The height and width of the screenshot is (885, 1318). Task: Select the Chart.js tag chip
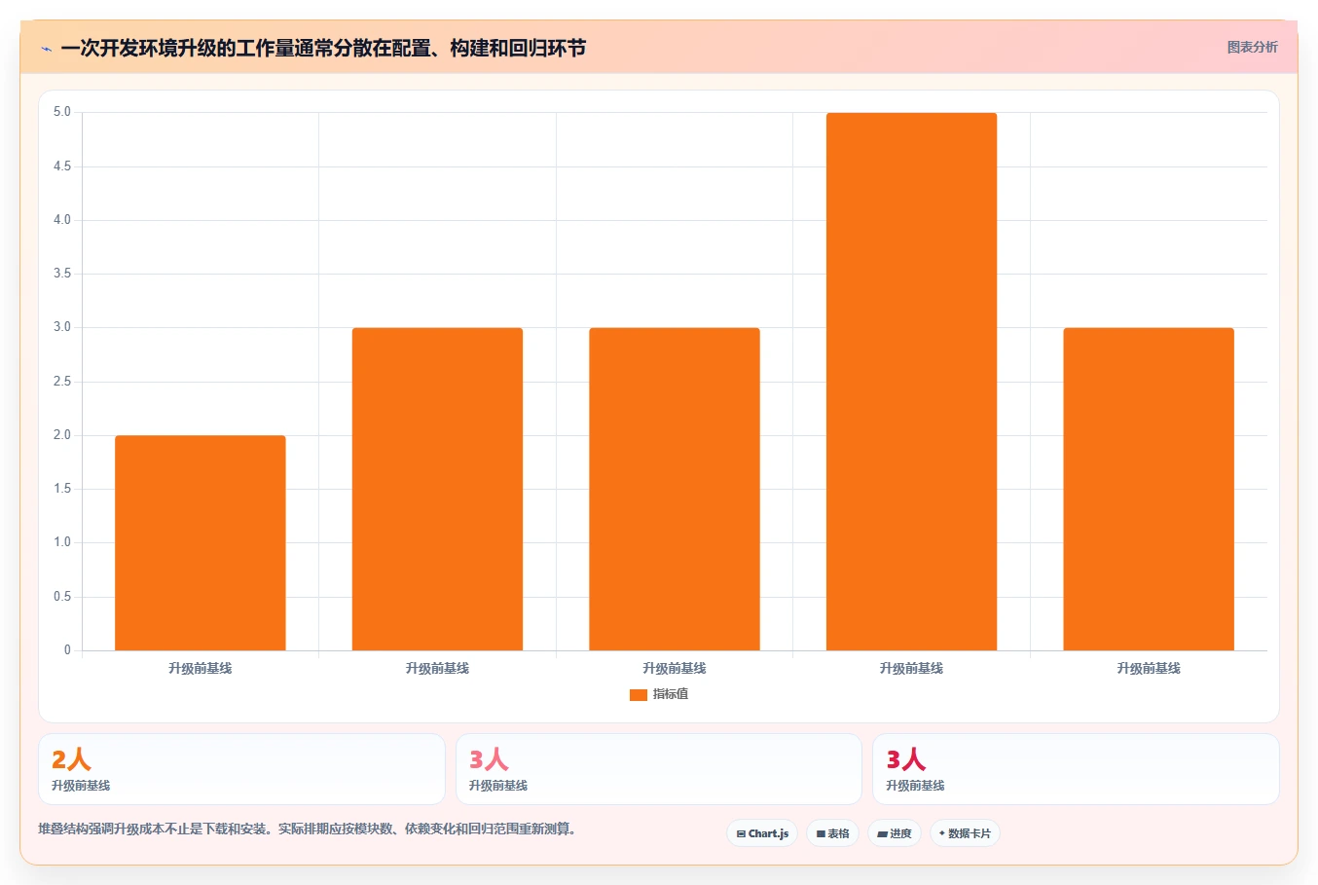(x=762, y=833)
